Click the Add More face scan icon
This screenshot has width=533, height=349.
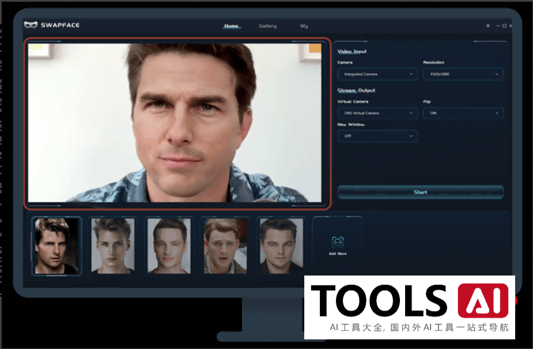tap(338, 241)
